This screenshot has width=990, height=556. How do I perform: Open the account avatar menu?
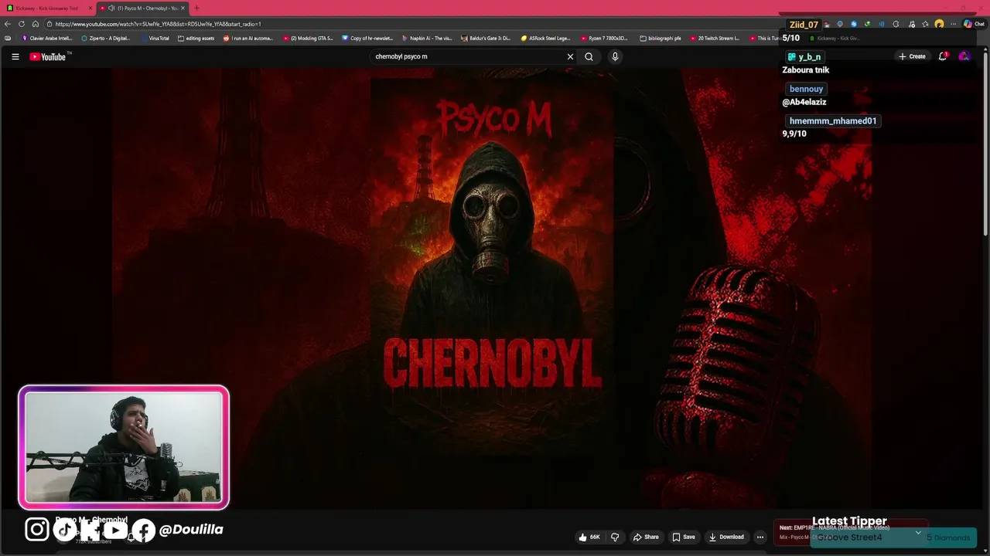tap(964, 56)
